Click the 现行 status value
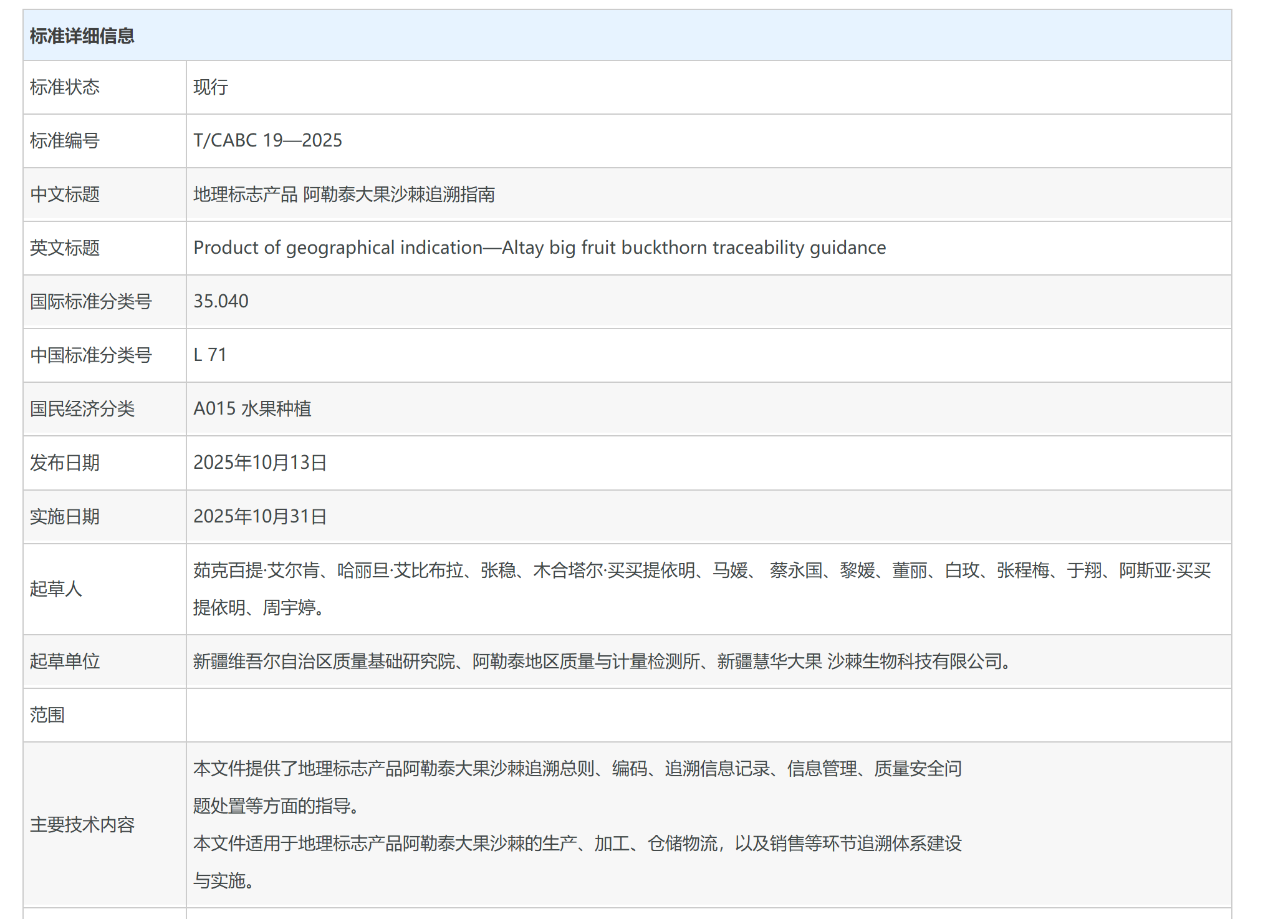 [x=211, y=87]
